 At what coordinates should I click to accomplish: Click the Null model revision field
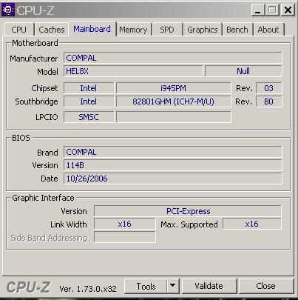coord(243,71)
